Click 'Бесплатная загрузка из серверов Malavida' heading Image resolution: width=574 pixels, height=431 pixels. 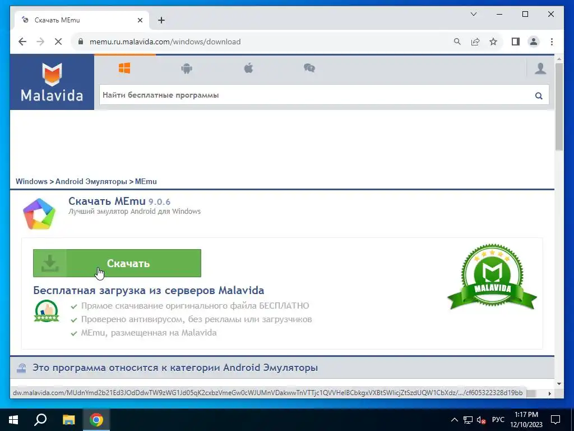point(149,290)
